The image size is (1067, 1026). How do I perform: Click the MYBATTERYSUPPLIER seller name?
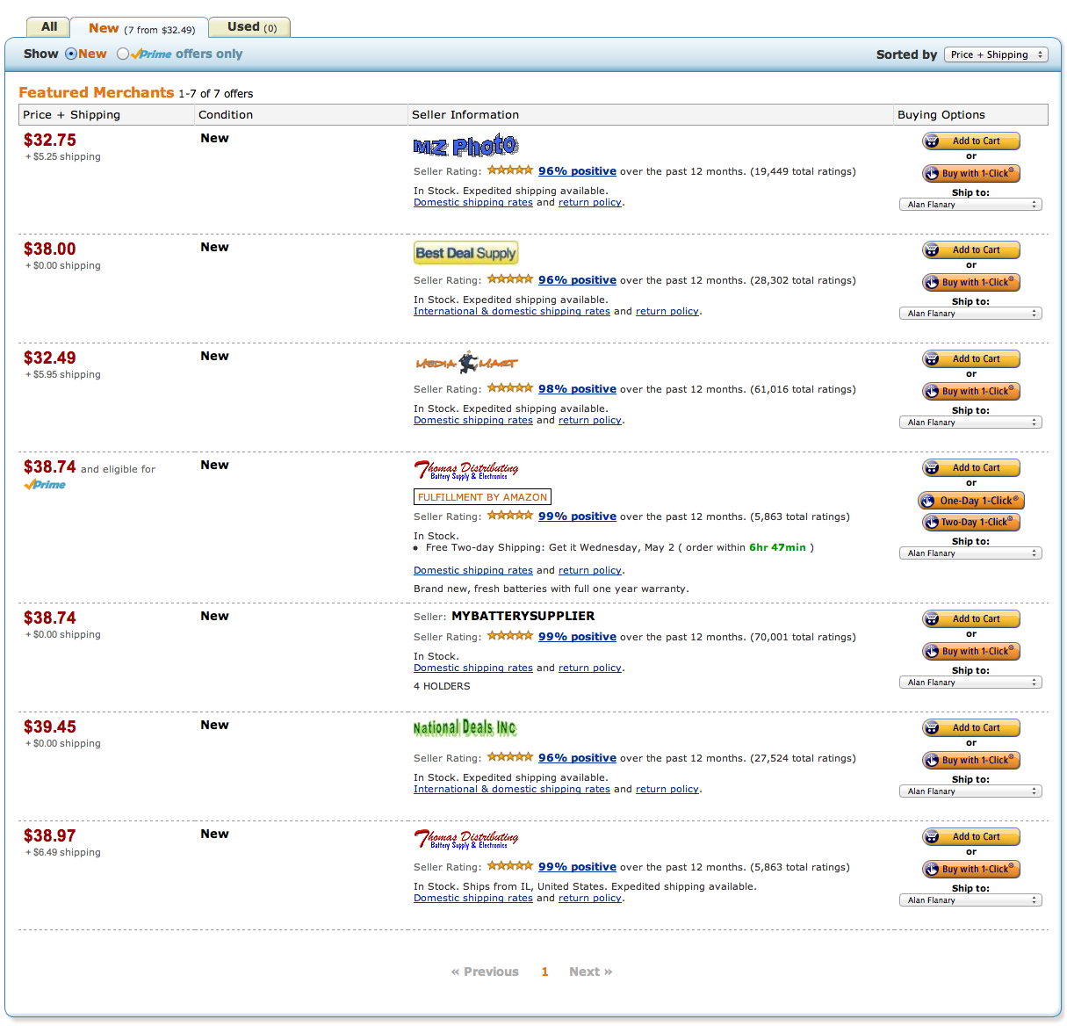coord(523,616)
